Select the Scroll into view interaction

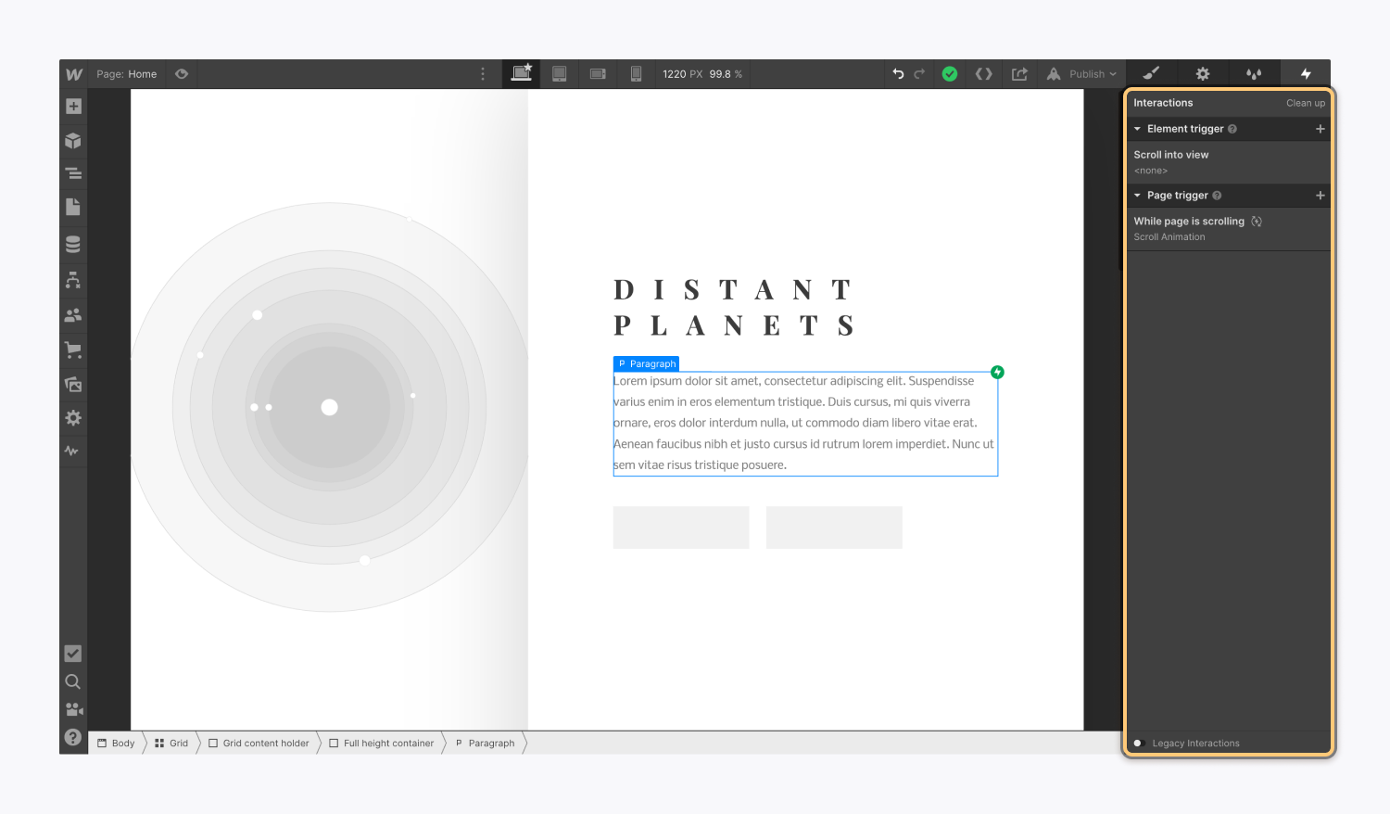(1229, 162)
